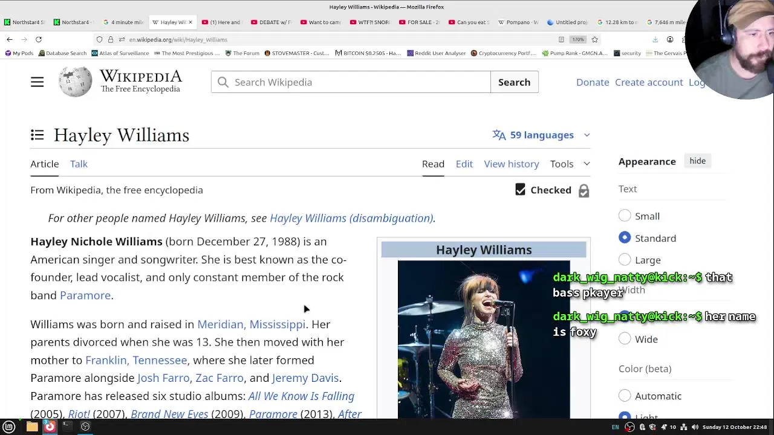The height and width of the screenshot is (435, 774).
Task: Select Wide width radio button
Action: (625, 339)
